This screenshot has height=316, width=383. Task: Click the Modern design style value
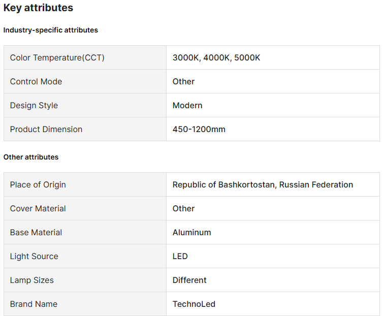point(187,105)
